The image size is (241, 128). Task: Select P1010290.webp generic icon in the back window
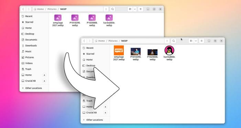click(75, 18)
